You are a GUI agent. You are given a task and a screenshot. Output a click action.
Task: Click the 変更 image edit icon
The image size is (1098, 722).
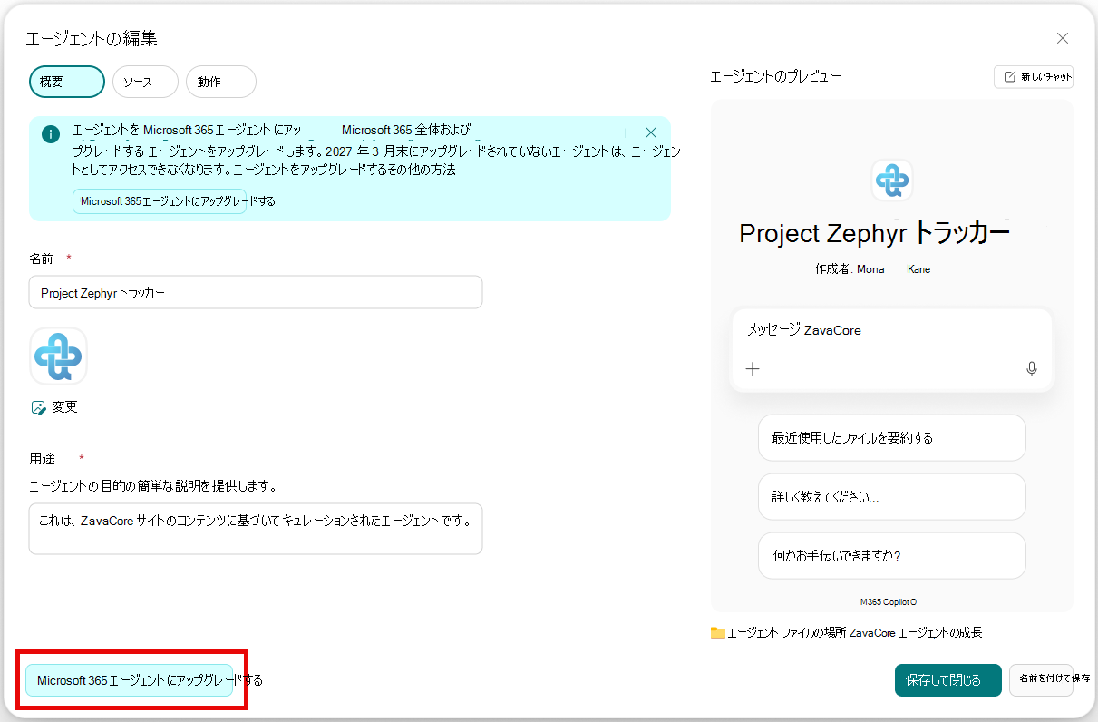pos(38,408)
